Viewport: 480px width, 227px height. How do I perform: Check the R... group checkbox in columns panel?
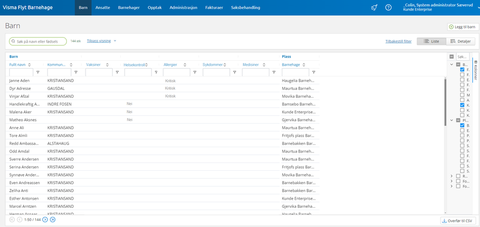(x=458, y=176)
